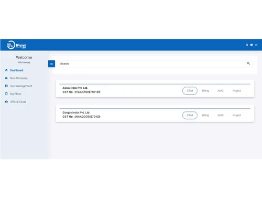Image resolution: width=262 pixels, height=197 pixels.
Task: Open the mail envelope icon in header
Action: point(252,45)
